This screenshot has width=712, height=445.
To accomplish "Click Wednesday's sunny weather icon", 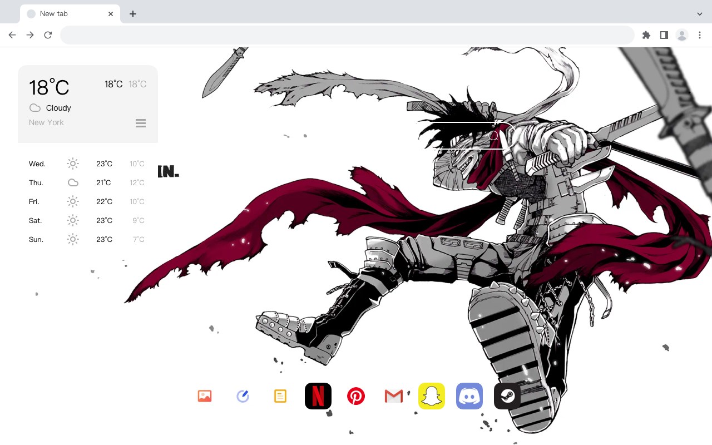I will pos(73,164).
